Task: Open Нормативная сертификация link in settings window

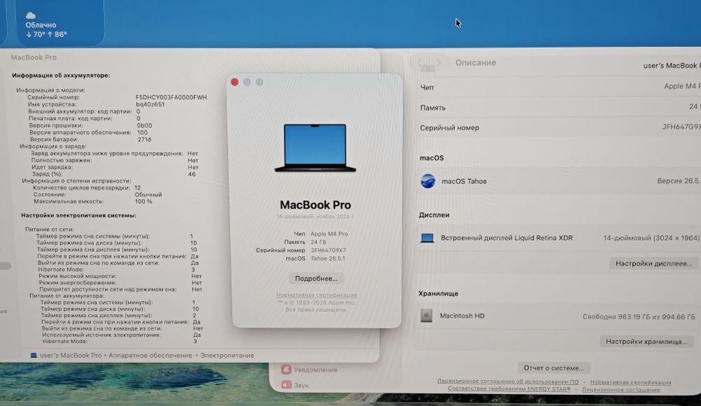Action: (630, 382)
